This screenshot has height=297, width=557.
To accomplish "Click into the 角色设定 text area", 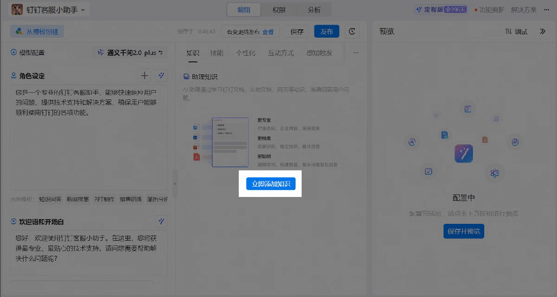I will (89, 137).
